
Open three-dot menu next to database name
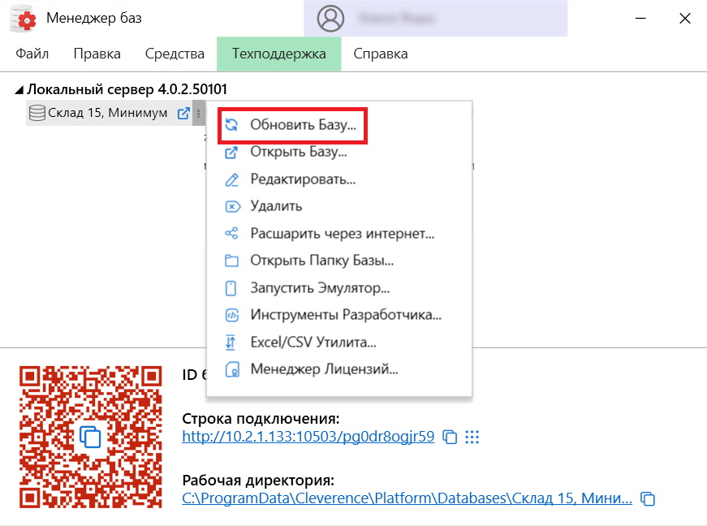(x=199, y=113)
